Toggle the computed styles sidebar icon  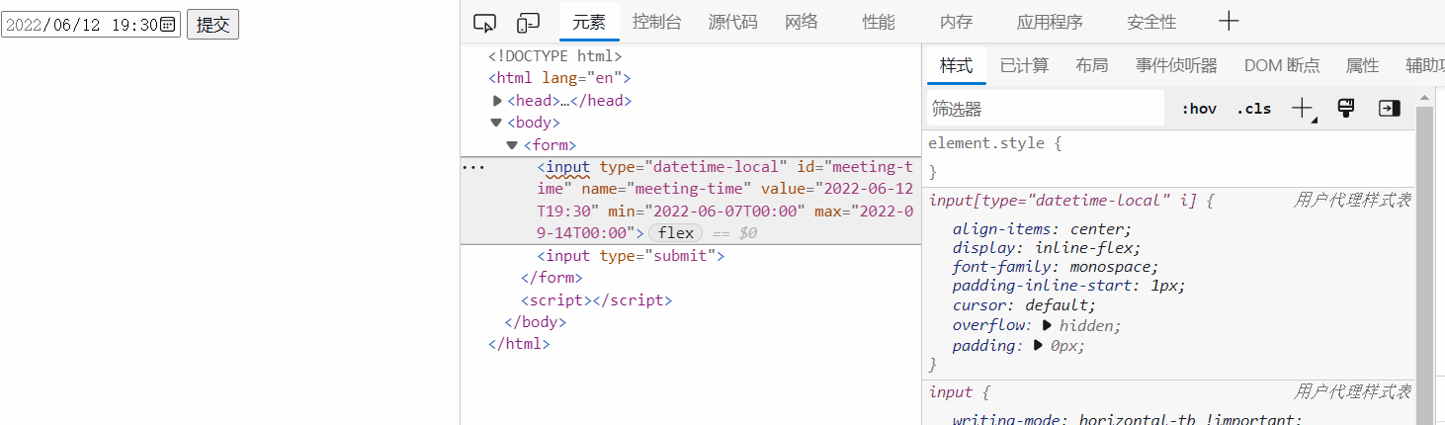pyautogui.click(x=1390, y=109)
